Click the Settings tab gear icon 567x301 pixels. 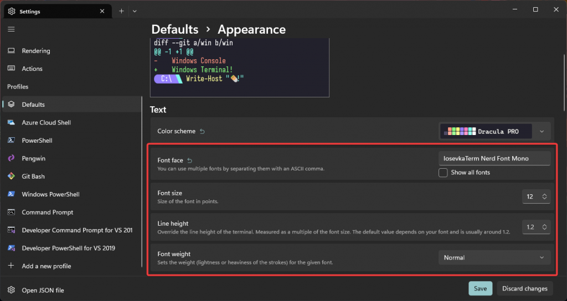(x=12, y=11)
